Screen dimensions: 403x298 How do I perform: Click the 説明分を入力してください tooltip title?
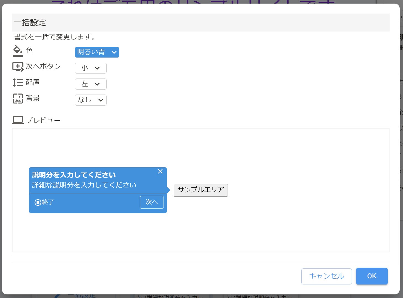click(x=74, y=175)
